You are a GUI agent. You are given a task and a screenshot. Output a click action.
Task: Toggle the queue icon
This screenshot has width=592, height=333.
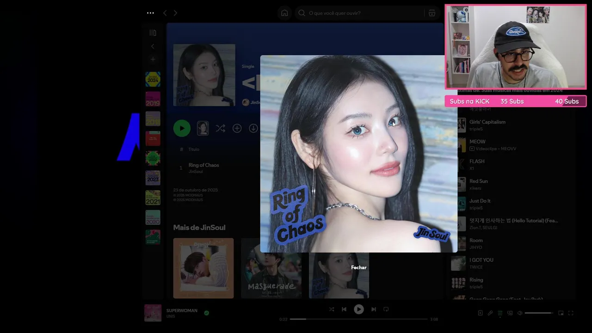coord(500,313)
